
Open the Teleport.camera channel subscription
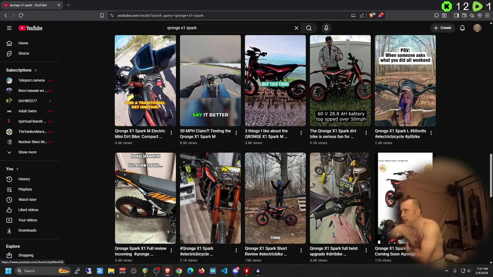point(29,80)
